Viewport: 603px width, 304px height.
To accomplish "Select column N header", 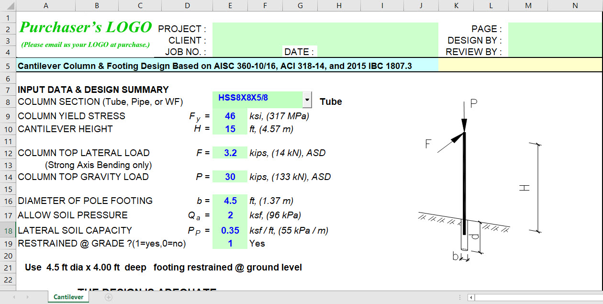I will click(x=576, y=5).
